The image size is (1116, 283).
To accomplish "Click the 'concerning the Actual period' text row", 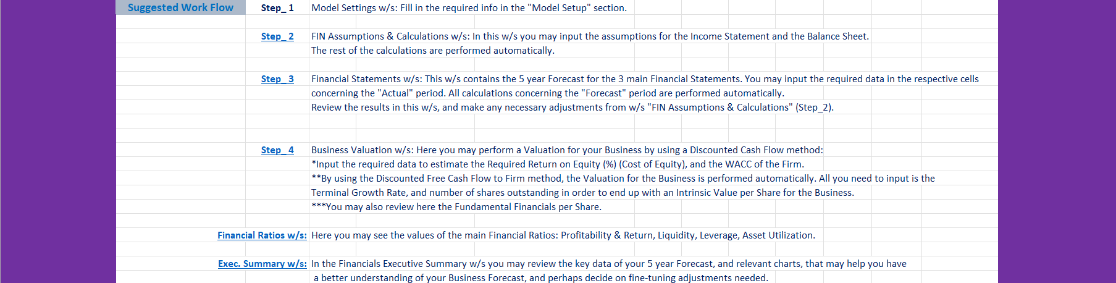I will pyautogui.click(x=548, y=93).
